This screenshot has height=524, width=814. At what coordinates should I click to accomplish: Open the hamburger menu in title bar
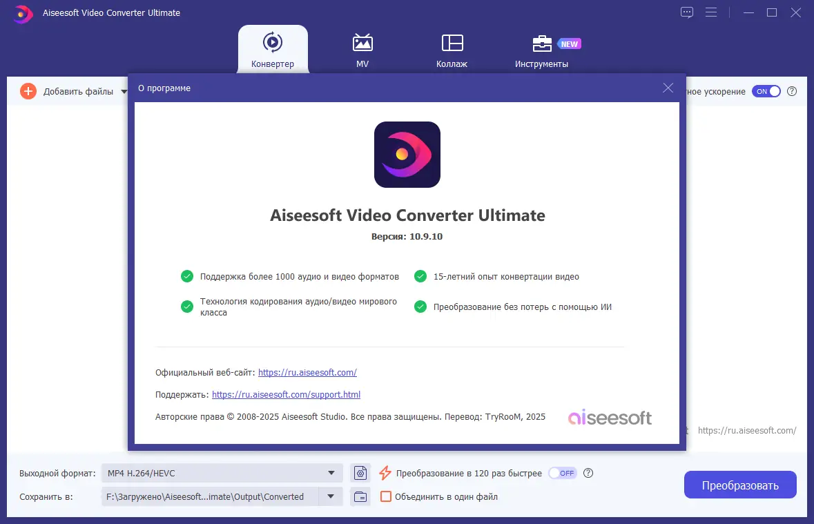(711, 12)
